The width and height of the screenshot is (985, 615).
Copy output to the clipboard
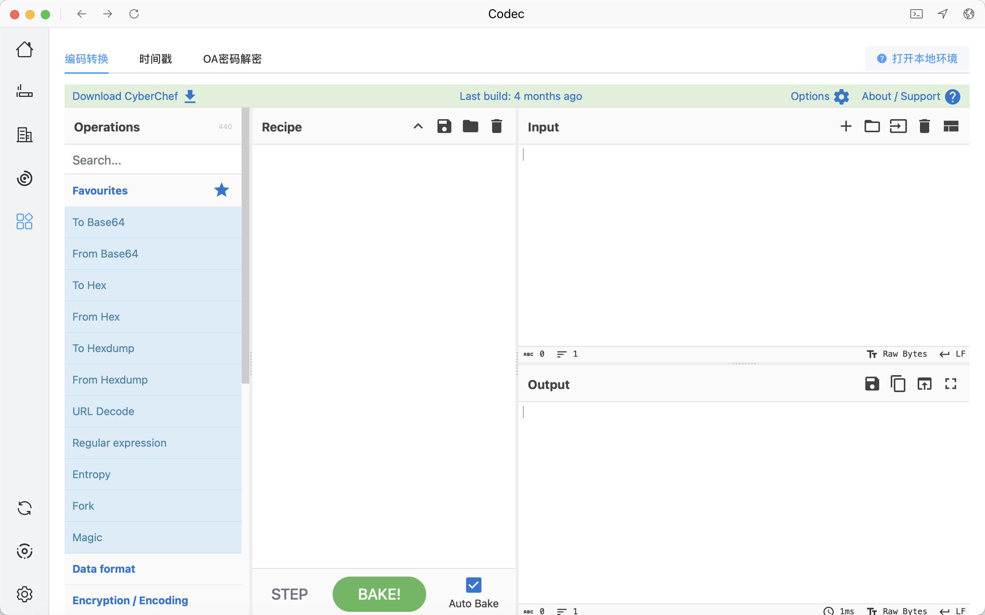click(x=898, y=384)
